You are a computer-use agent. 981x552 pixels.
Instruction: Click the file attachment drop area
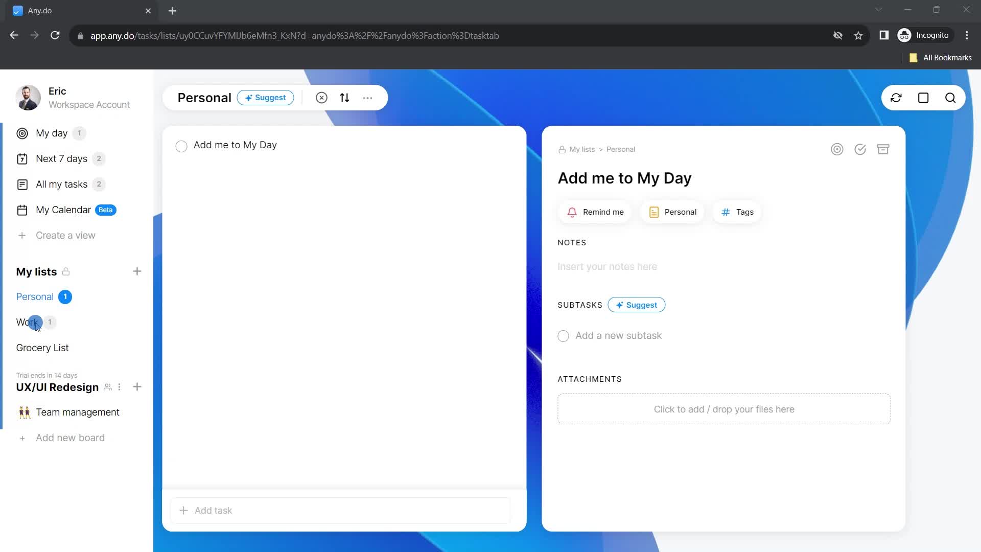725,409
